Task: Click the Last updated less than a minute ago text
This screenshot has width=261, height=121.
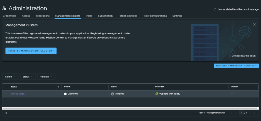Action: click(x=238, y=9)
